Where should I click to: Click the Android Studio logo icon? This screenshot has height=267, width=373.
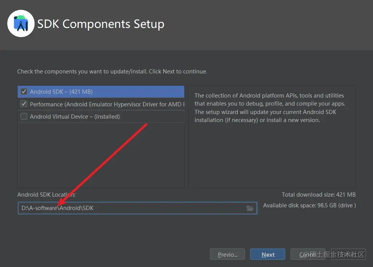point(21,23)
